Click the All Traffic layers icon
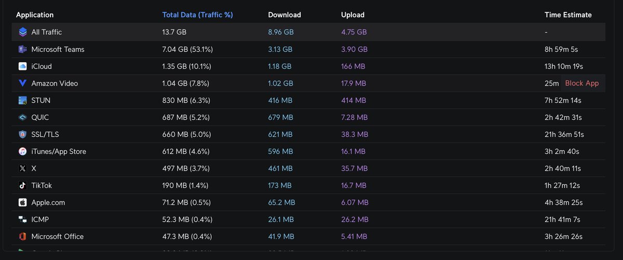Image resolution: width=623 pixels, height=260 pixels. click(x=22, y=32)
